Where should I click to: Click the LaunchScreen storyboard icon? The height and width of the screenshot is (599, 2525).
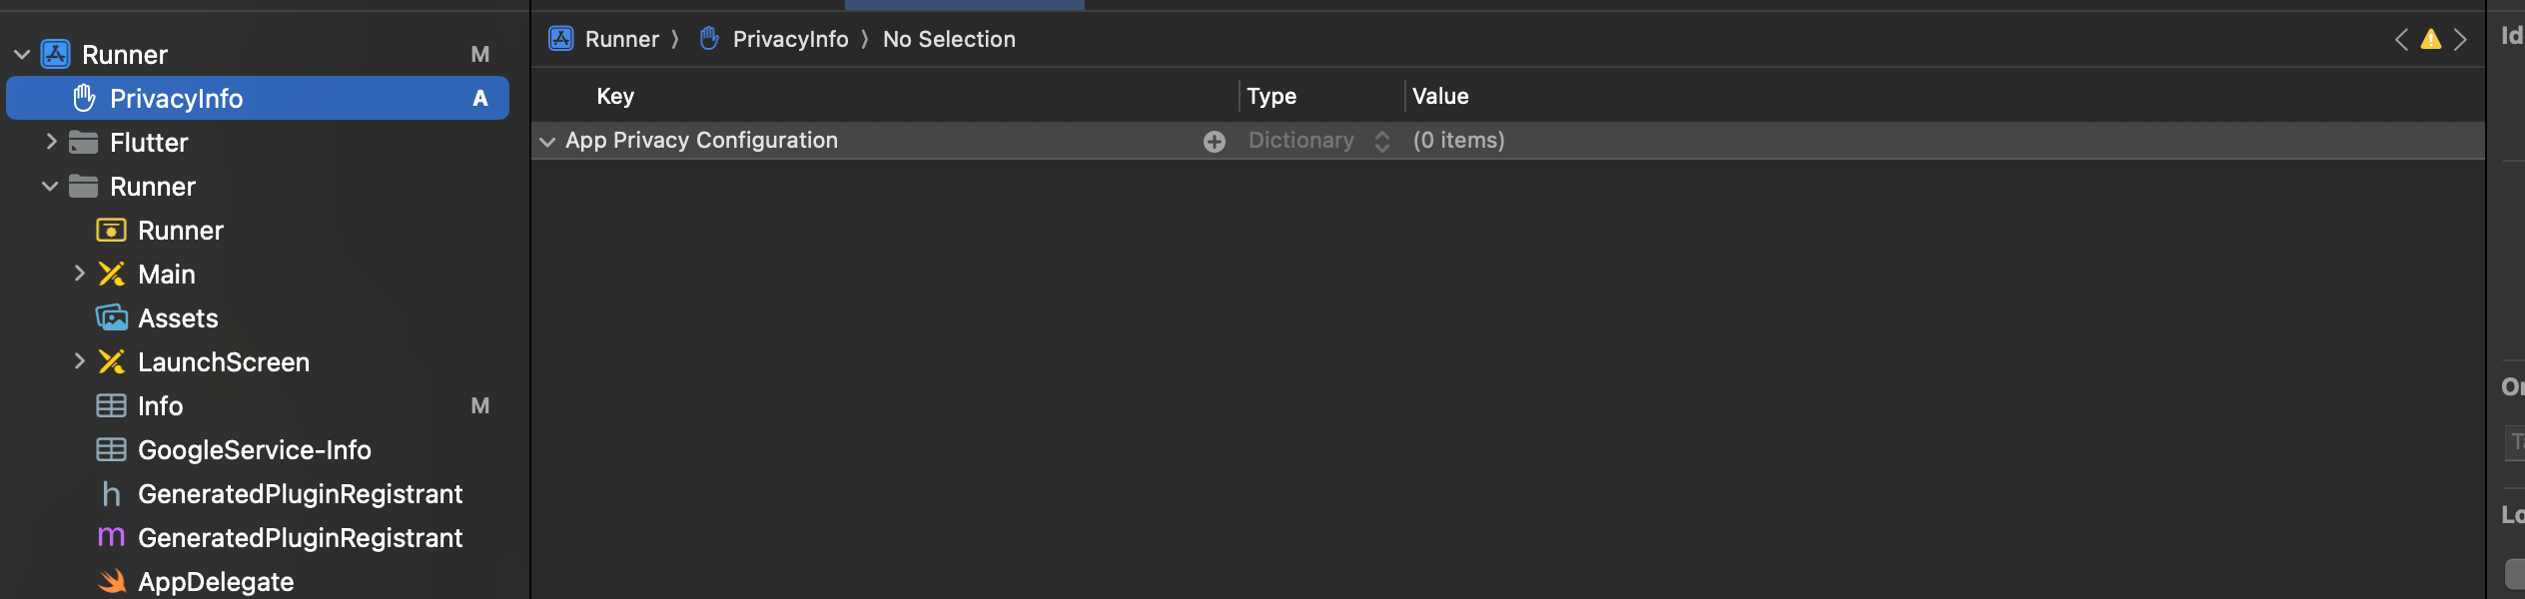[x=112, y=361]
